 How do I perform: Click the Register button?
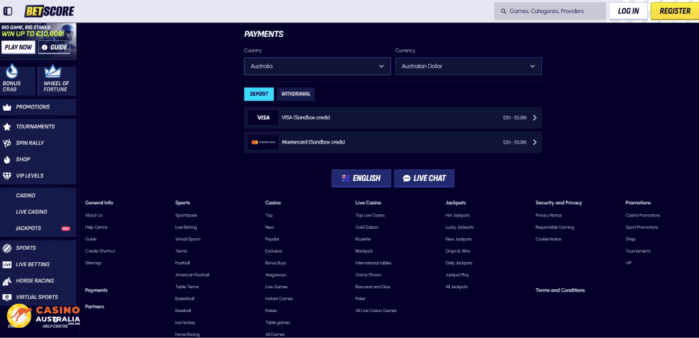[675, 11]
